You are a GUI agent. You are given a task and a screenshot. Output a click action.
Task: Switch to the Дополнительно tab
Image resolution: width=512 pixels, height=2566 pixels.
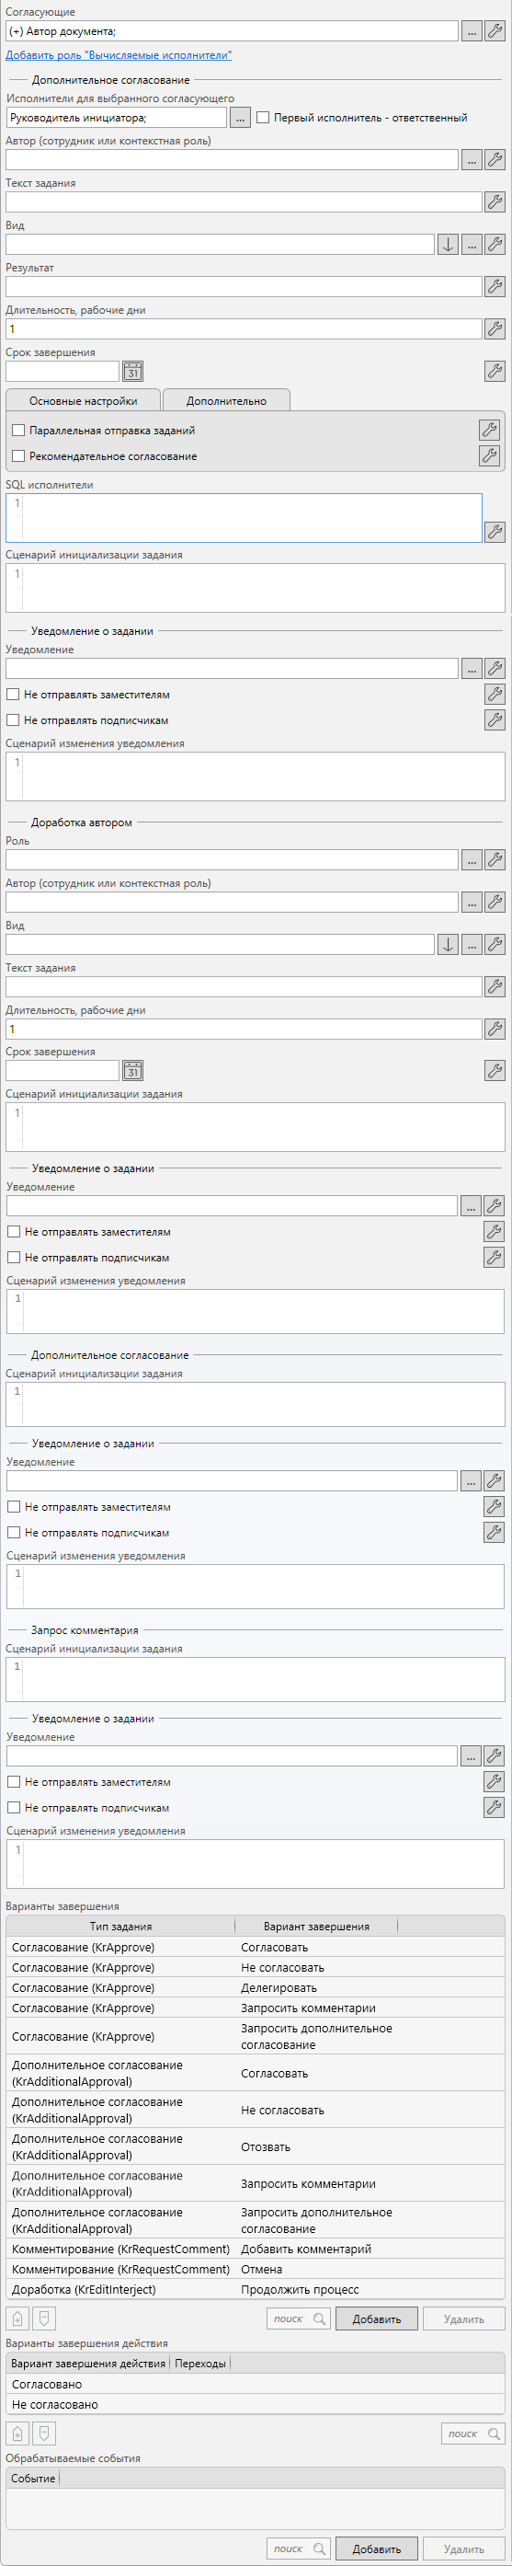226,400
